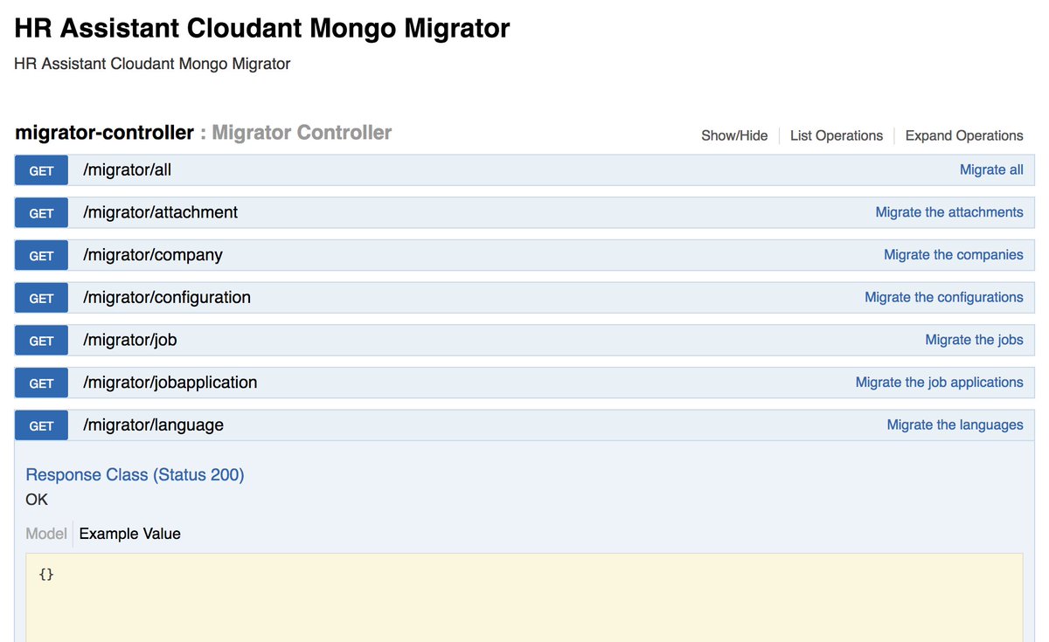Click List Operations to collapse details
The height and width of the screenshot is (642, 1049).
(836, 135)
